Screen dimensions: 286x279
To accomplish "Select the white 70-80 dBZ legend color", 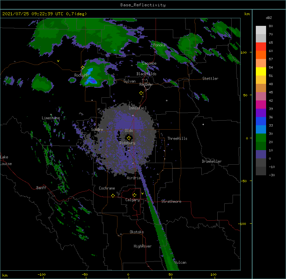I will pyautogui.click(x=261, y=30).
